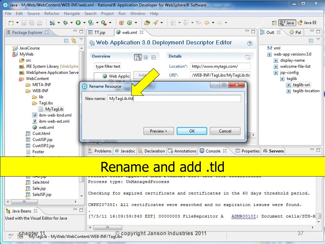Open the Back history dropdown arrow
Image resolution: width=325 pixels, height=244 pixels.
click(213, 23)
